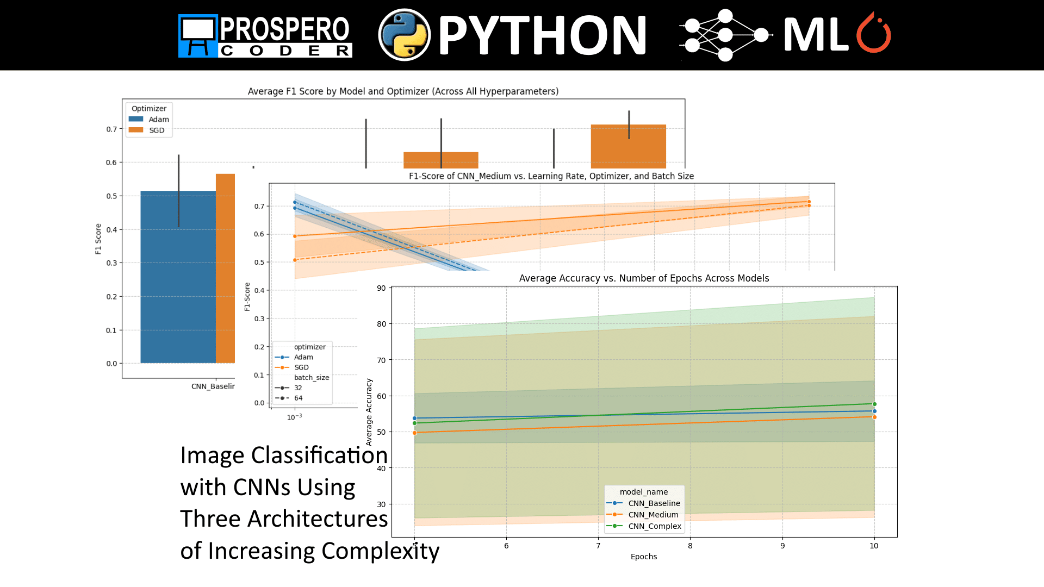Select the CNN_Complex green line marker
1044x587 pixels.
[616, 526]
